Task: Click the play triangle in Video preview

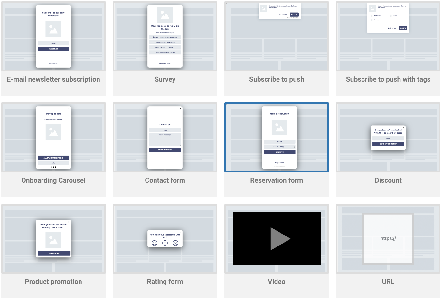Action: coord(280,239)
